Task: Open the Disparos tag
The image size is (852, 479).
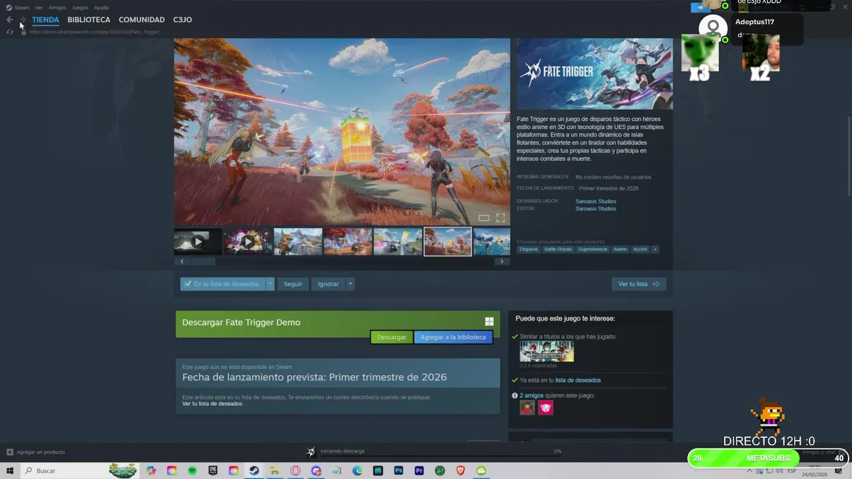Action: click(529, 249)
